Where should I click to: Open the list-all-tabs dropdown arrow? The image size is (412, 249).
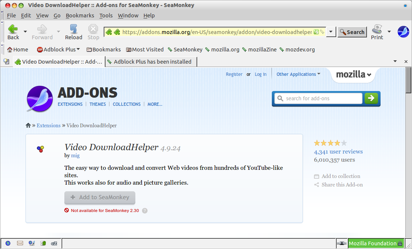point(395,61)
